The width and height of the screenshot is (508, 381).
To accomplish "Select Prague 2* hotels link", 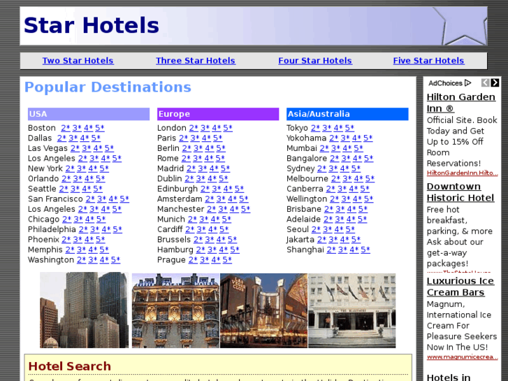I will click(x=193, y=260).
